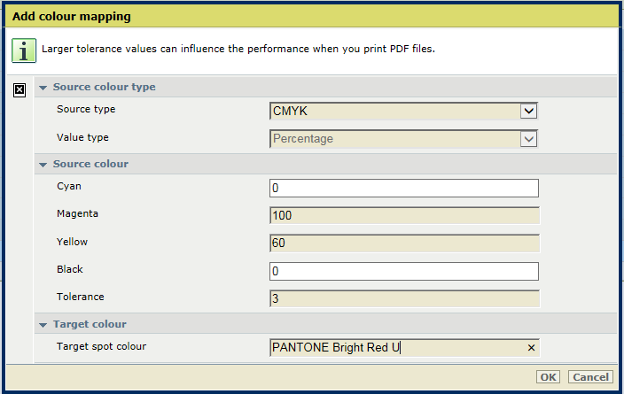
Task: Click the Source colour type heading
Action: [105, 87]
